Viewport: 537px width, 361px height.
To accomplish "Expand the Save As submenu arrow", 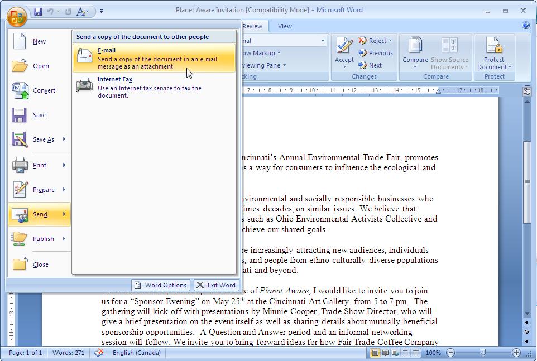I will (x=64, y=139).
